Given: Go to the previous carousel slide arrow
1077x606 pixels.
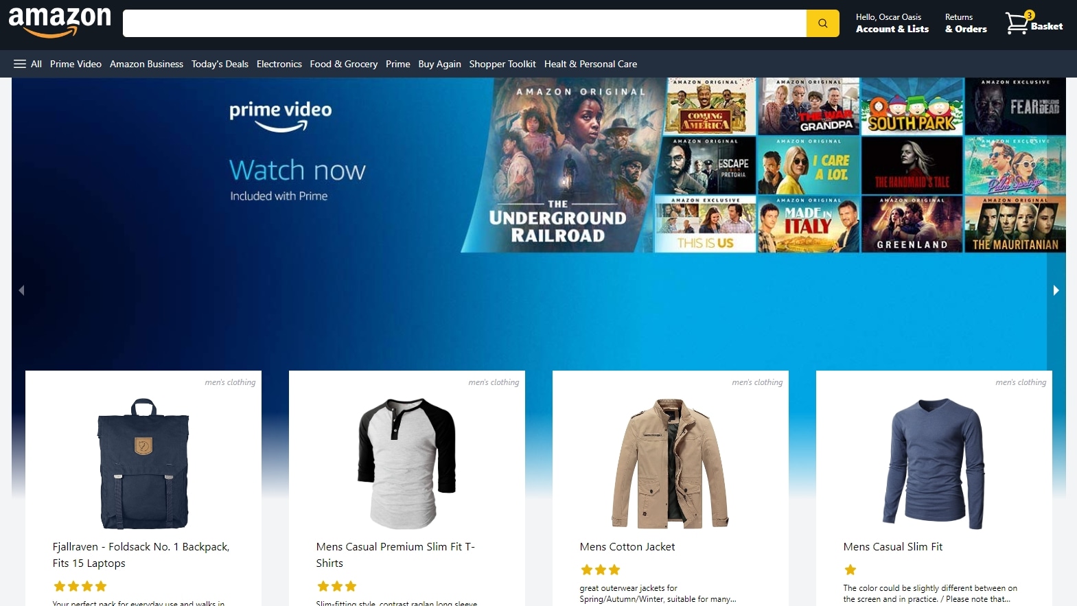Looking at the screenshot, I should tap(21, 290).
